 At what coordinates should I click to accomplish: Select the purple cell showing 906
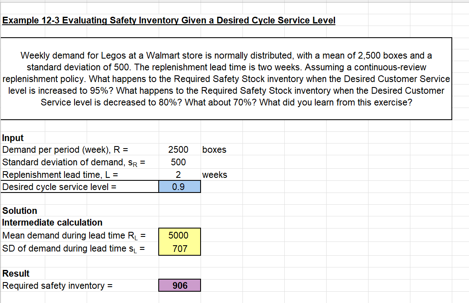pyautogui.click(x=179, y=285)
